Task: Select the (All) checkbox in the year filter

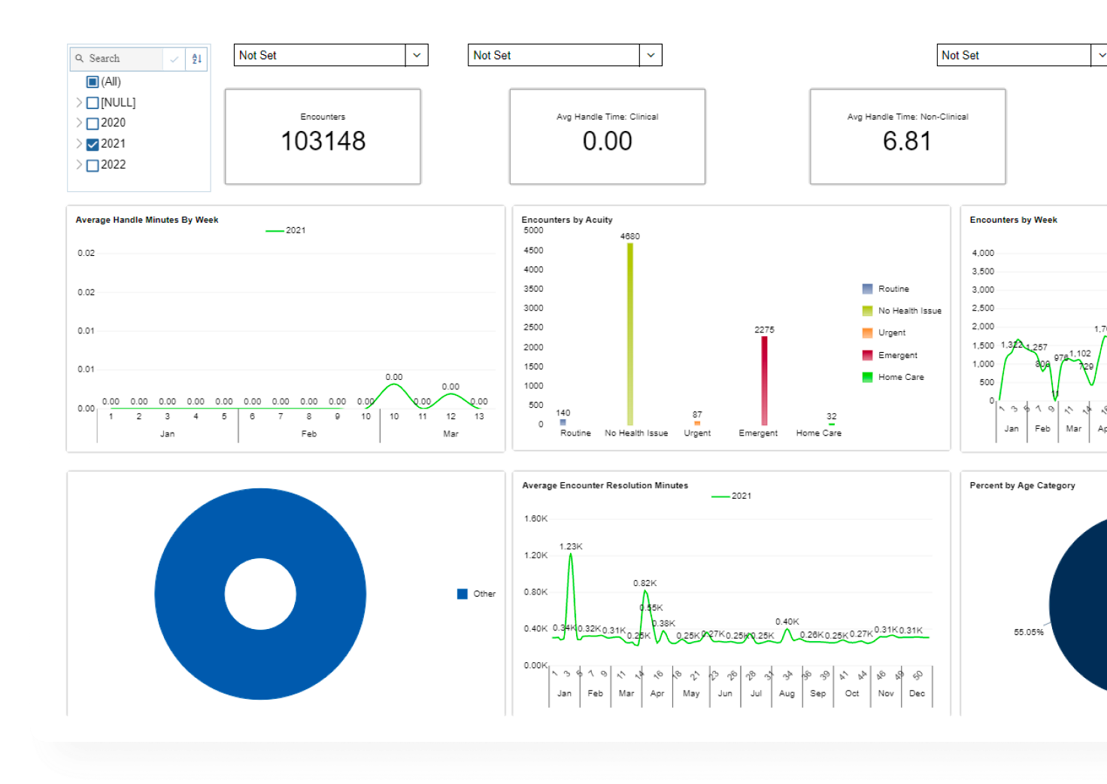Action: 92,81
